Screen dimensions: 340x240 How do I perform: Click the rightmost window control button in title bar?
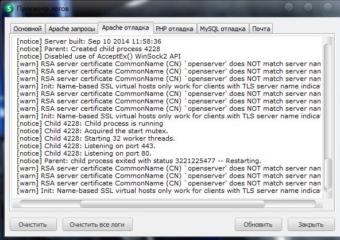point(328,7)
